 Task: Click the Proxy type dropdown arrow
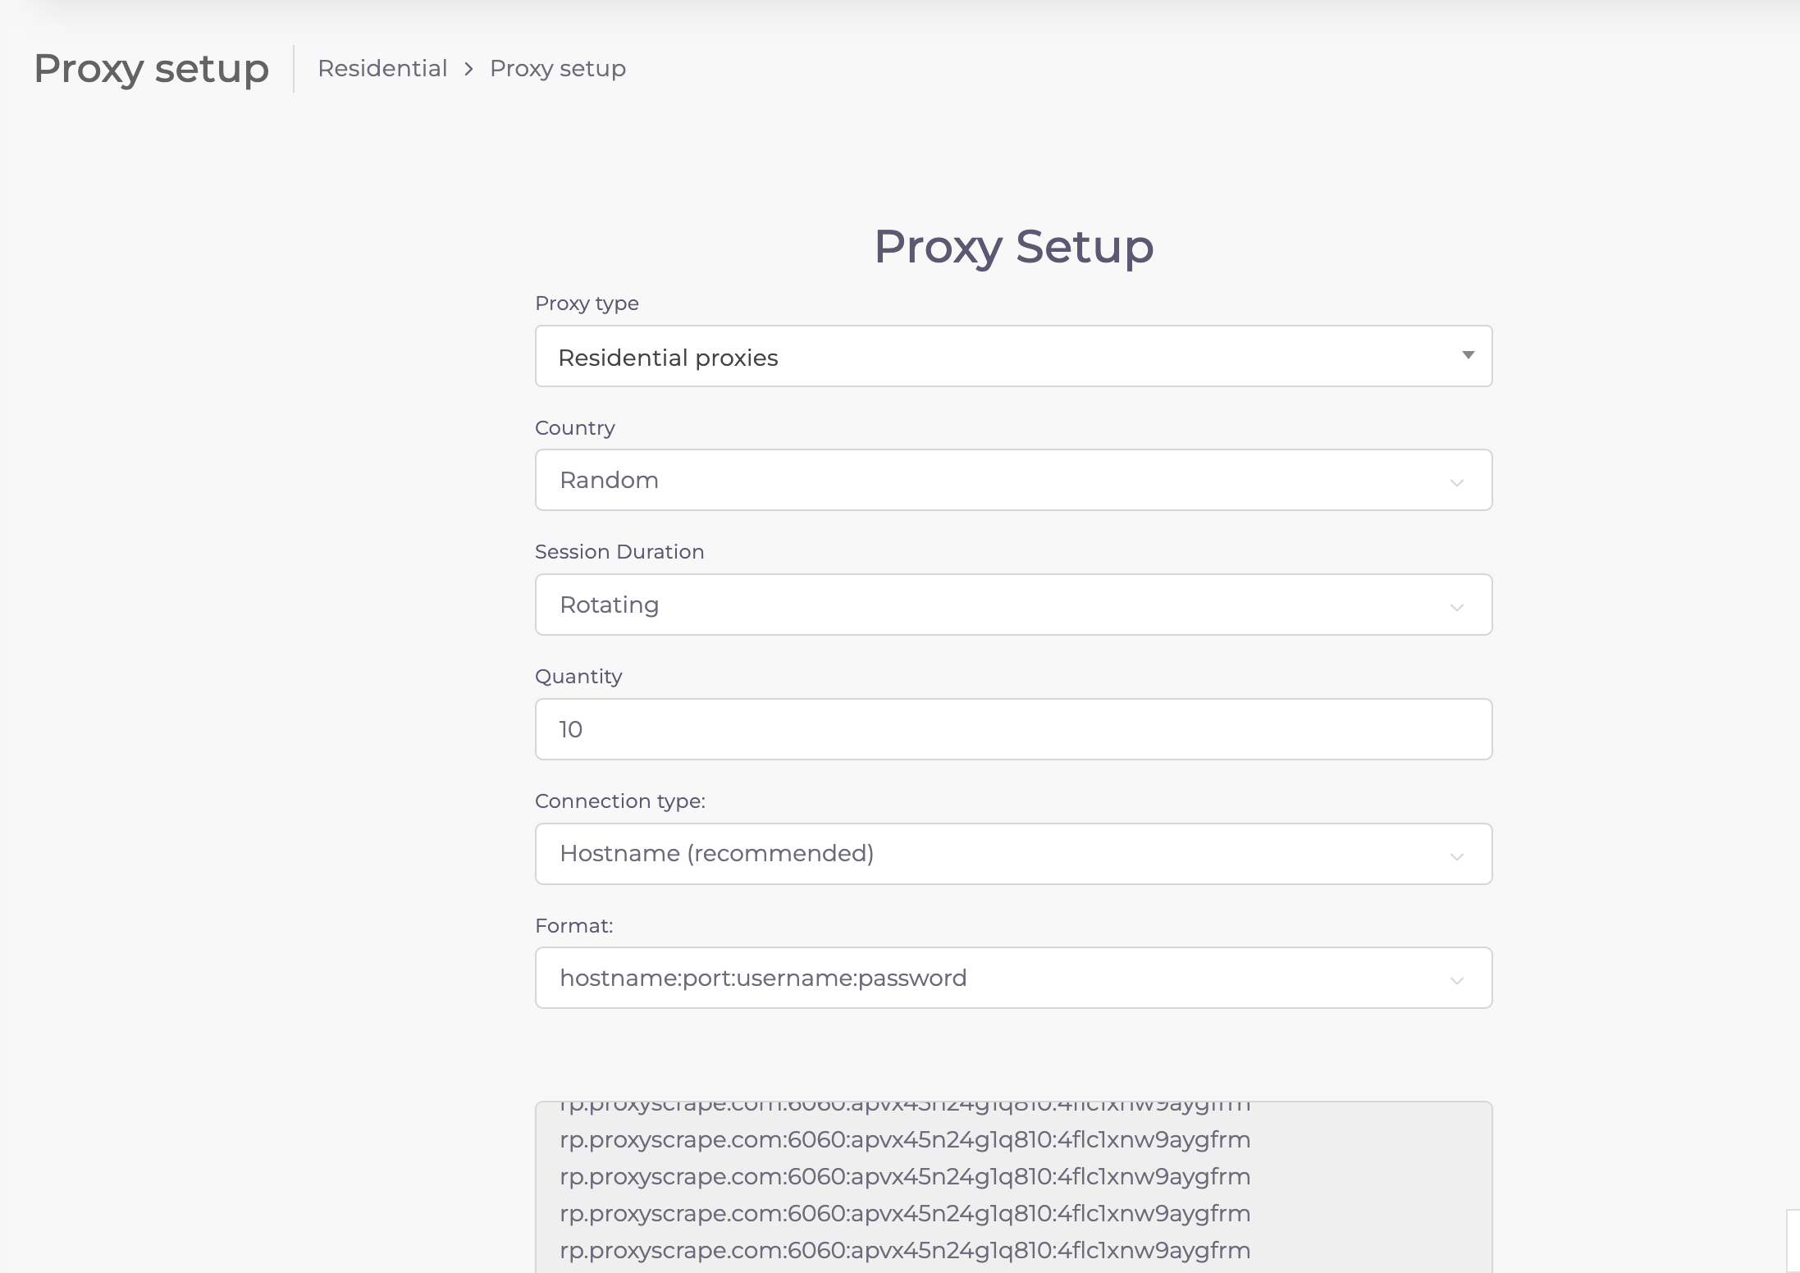[1468, 355]
